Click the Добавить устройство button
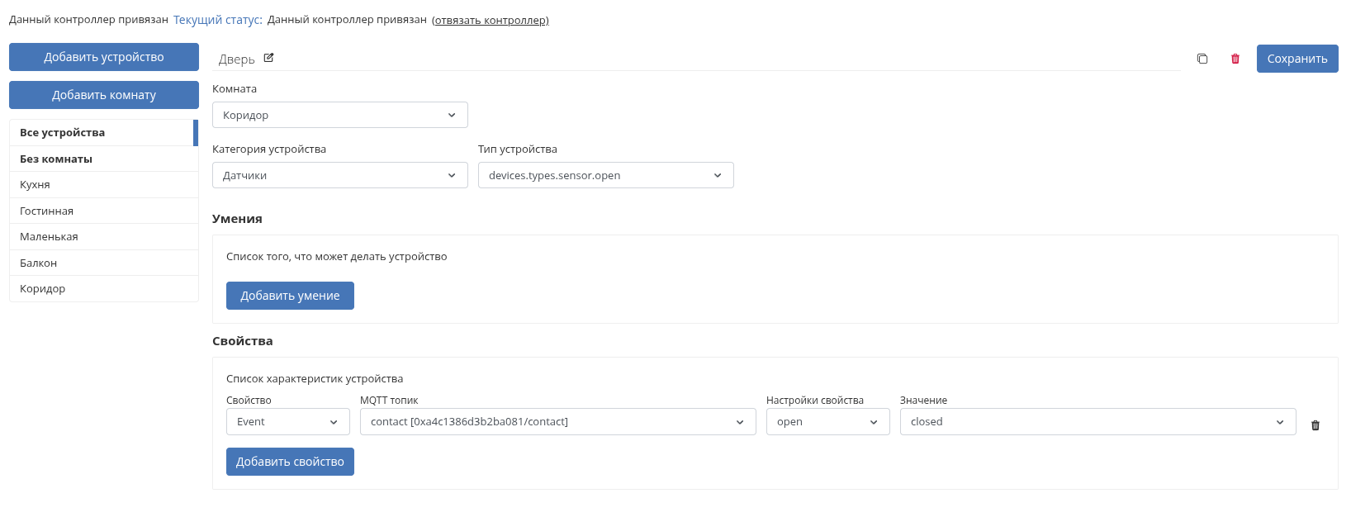This screenshot has width=1351, height=517. (x=104, y=57)
